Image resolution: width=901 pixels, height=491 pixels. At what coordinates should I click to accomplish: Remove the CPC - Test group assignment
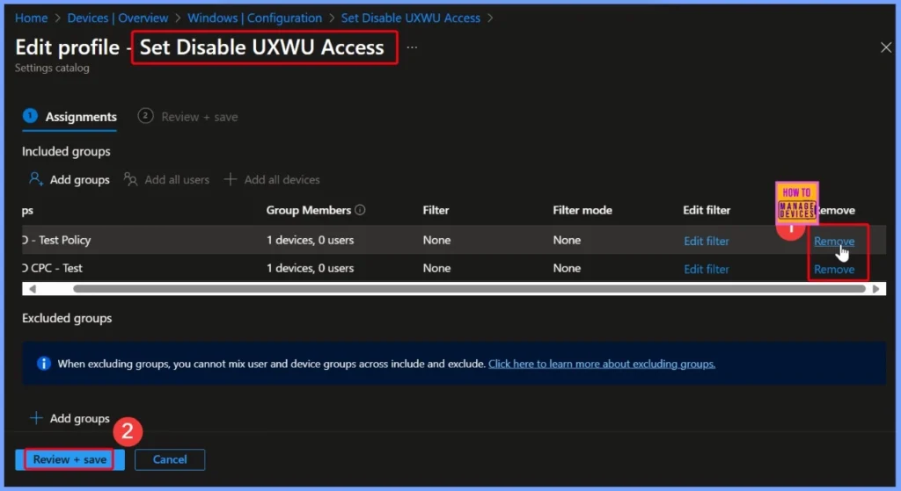(x=834, y=269)
